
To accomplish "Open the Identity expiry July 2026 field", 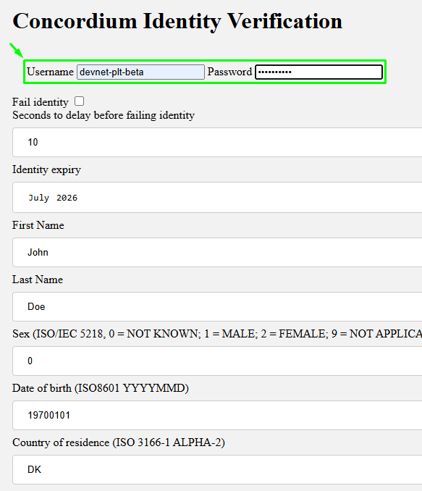I will click(x=217, y=197).
